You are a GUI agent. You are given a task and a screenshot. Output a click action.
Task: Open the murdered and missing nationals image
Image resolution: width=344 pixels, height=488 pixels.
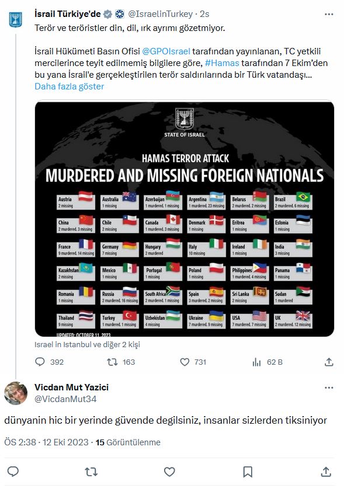click(x=185, y=218)
